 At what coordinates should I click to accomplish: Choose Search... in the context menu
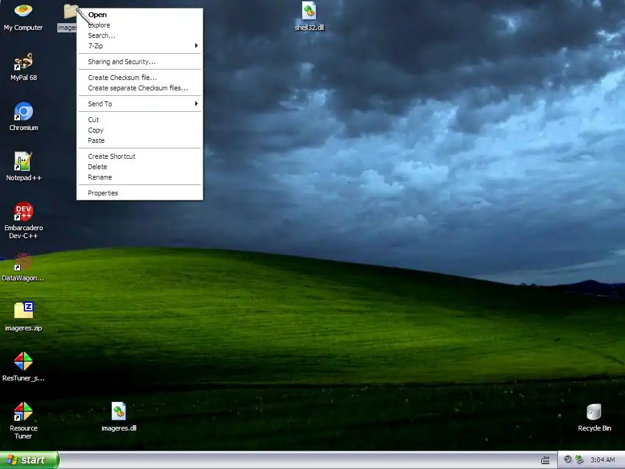(140, 35)
